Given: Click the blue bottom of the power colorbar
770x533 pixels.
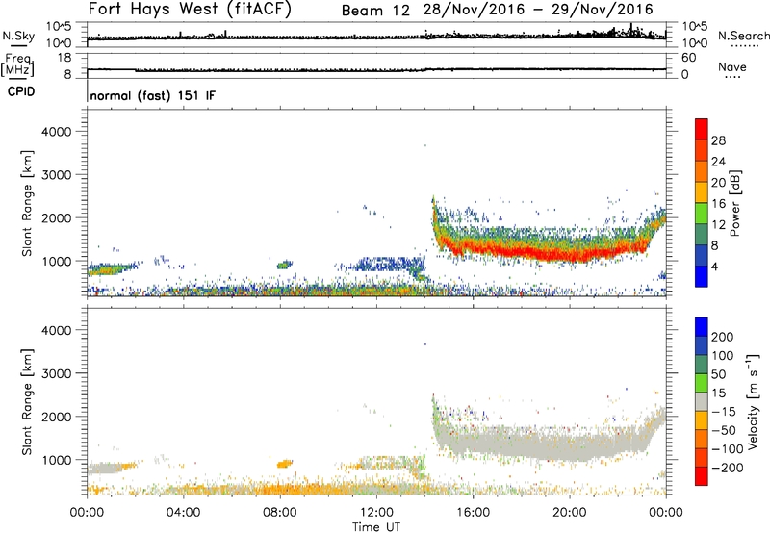Looking at the screenshot, I should click(x=702, y=278).
